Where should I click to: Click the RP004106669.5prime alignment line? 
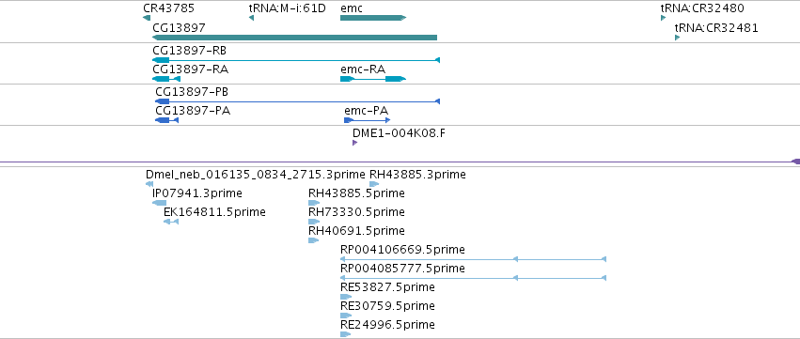[473, 259]
